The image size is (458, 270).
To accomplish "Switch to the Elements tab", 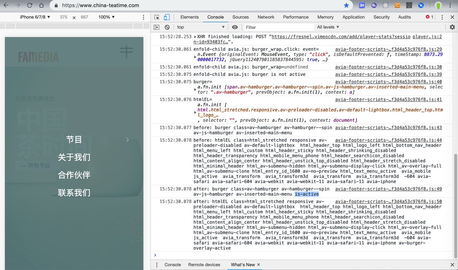I will (189, 17).
